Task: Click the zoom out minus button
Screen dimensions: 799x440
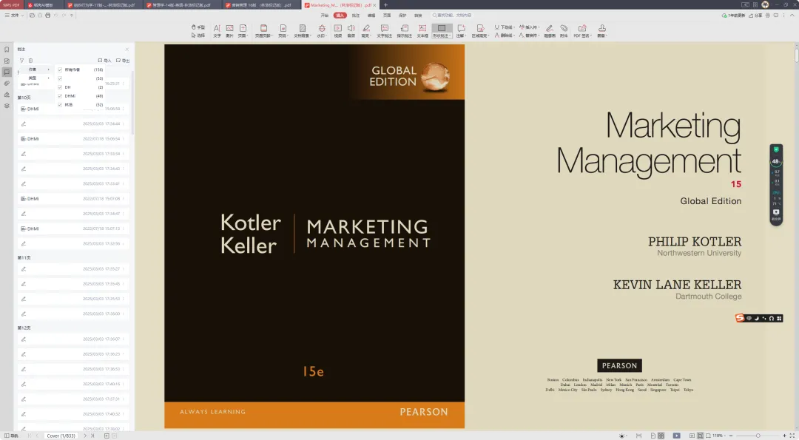Action: [731, 436]
